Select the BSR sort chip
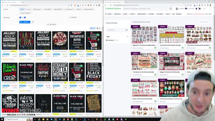This screenshot has height=121, width=215. click(22, 9)
